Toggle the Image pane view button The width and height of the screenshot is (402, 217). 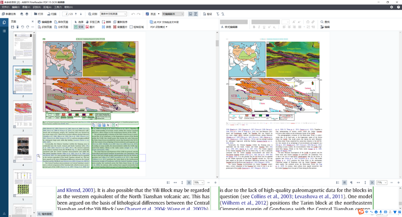click(190, 14)
